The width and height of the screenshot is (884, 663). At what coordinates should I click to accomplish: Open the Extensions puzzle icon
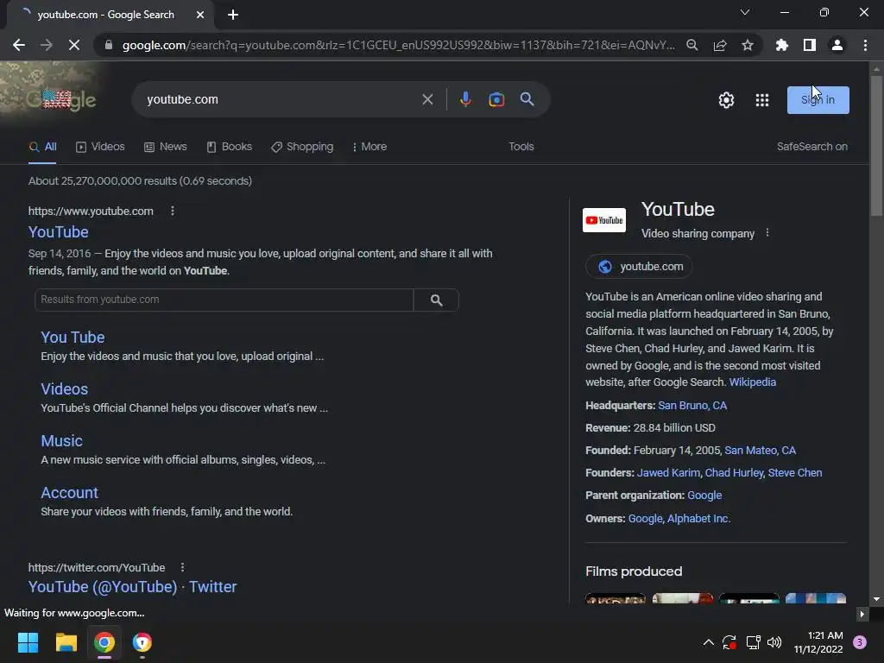click(782, 45)
